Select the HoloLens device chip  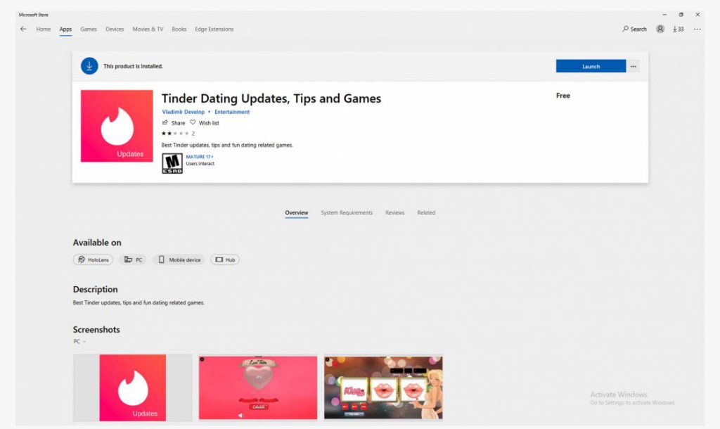pyautogui.click(x=94, y=260)
